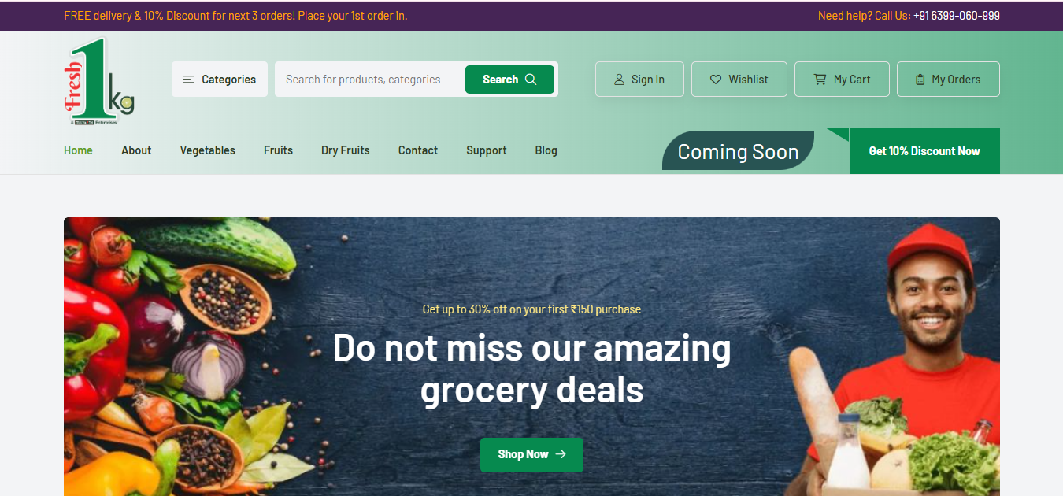Click the heart icon for Wishlist
This screenshot has width=1063, height=496.
click(x=716, y=80)
